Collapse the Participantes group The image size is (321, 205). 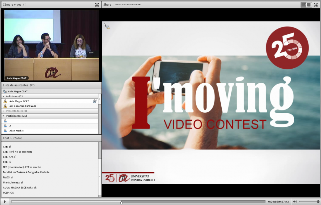[3, 116]
